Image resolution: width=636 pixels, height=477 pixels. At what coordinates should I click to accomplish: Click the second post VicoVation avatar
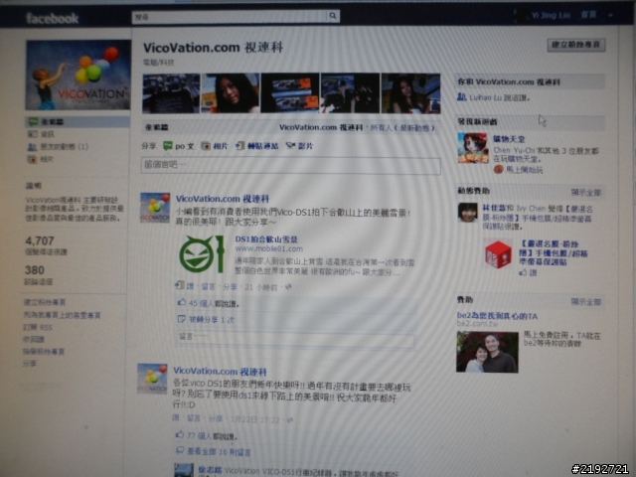point(152,379)
